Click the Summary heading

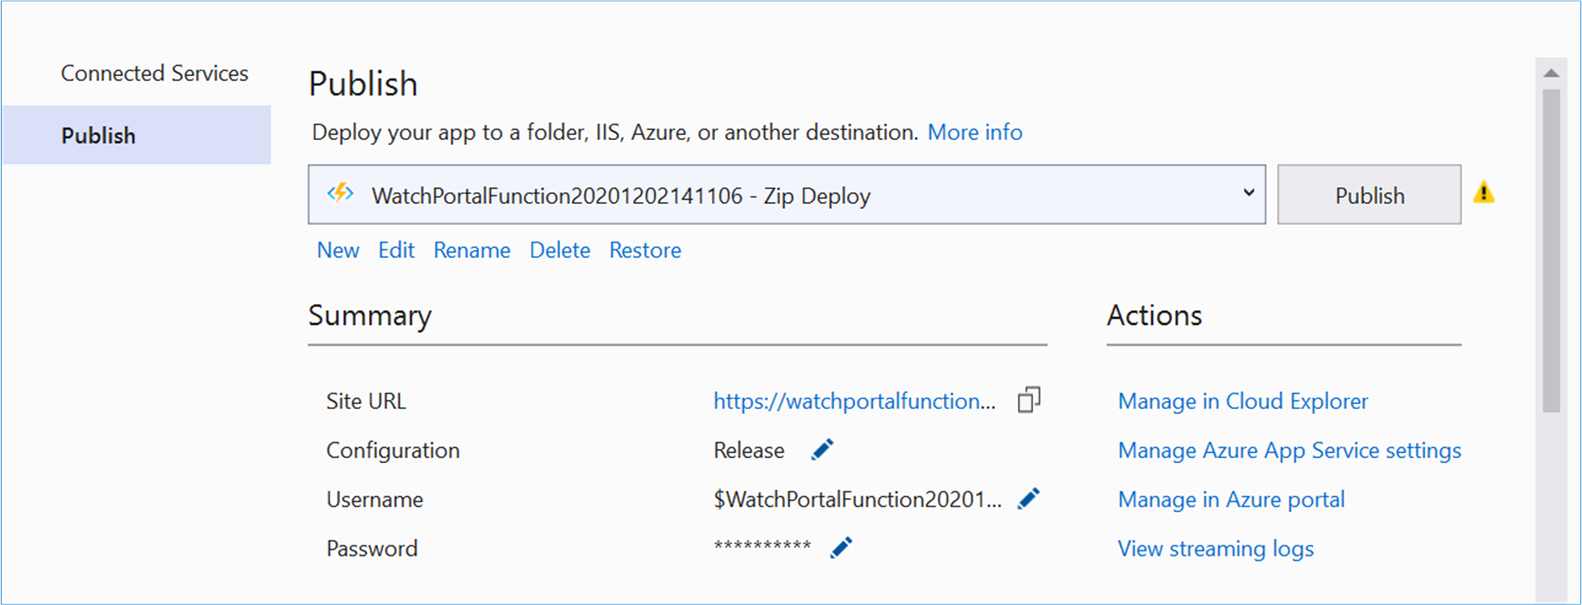[x=370, y=316]
